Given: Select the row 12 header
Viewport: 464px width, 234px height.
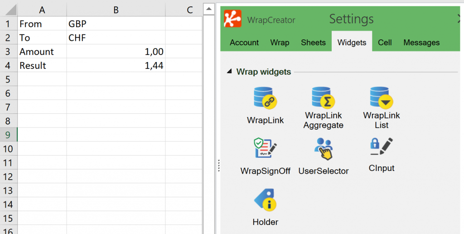Looking at the screenshot, I should pos(9,176).
